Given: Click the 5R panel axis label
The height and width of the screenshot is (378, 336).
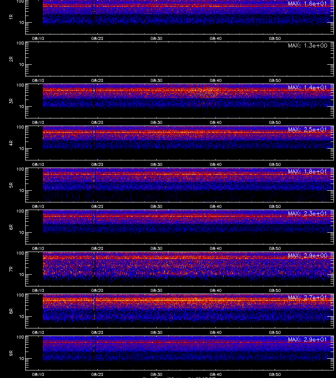Looking at the screenshot, I should point(11,185).
